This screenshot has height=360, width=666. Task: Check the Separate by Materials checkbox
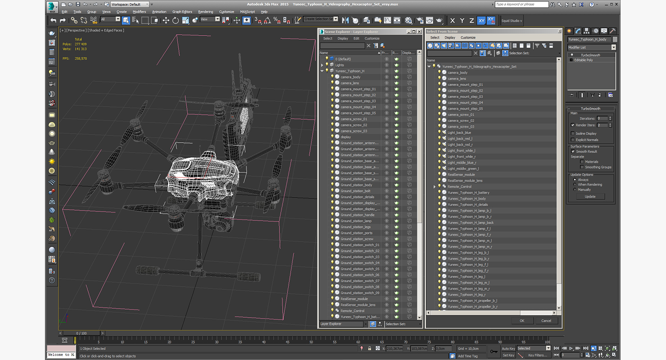582,162
